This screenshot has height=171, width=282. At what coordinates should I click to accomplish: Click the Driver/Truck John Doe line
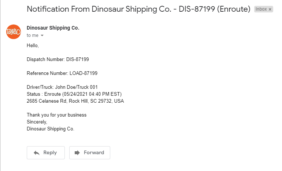(62, 87)
